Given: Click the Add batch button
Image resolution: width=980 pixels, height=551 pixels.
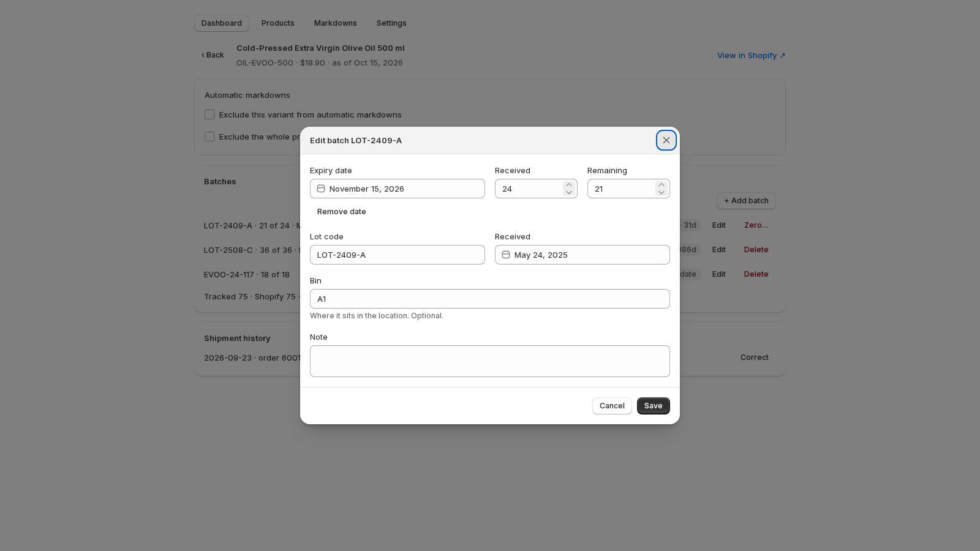Looking at the screenshot, I should click(746, 201).
